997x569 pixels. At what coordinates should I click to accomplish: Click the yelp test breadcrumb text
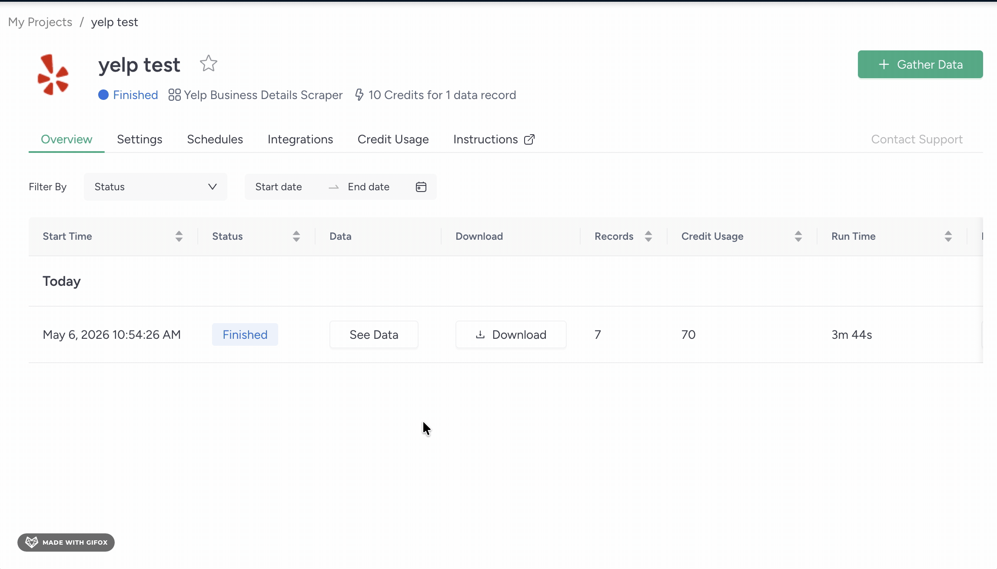114,22
